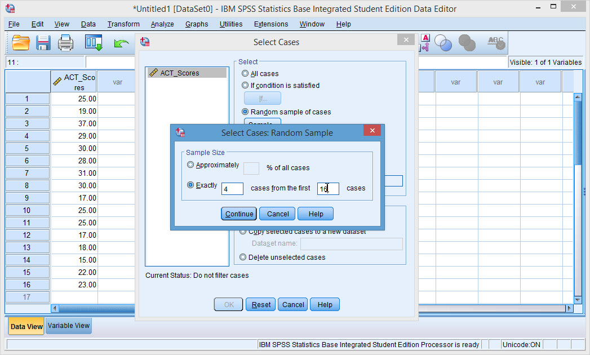Click the ACT_Scores column header

(x=74, y=82)
